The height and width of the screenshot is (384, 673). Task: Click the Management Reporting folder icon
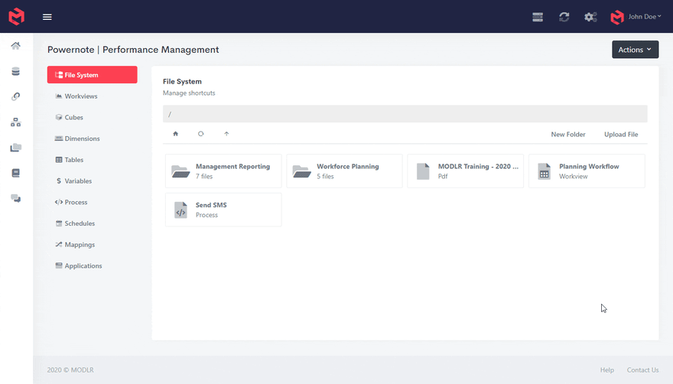pos(180,171)
